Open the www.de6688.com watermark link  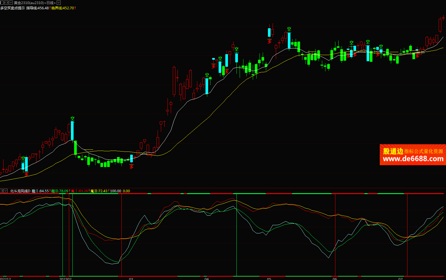[413, 159]
